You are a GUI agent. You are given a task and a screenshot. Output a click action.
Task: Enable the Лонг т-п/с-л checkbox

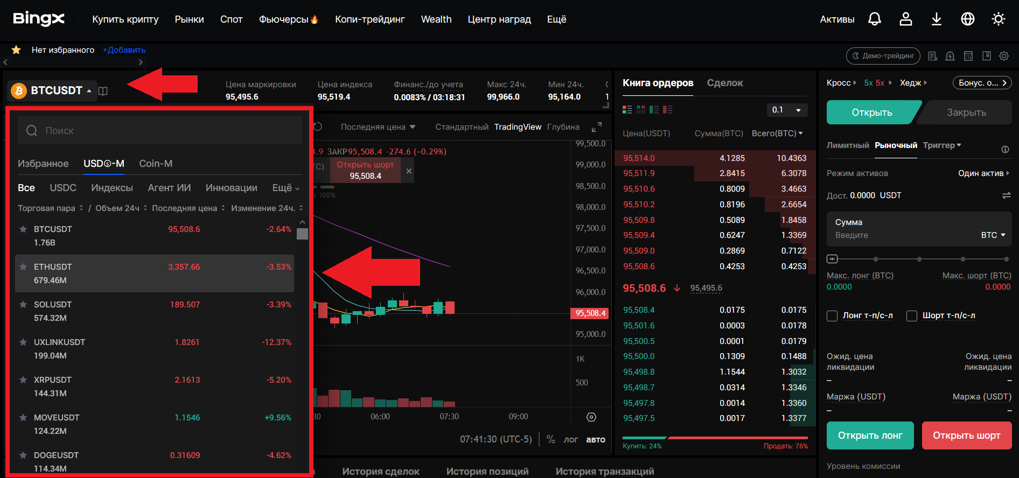pos(832,316)
